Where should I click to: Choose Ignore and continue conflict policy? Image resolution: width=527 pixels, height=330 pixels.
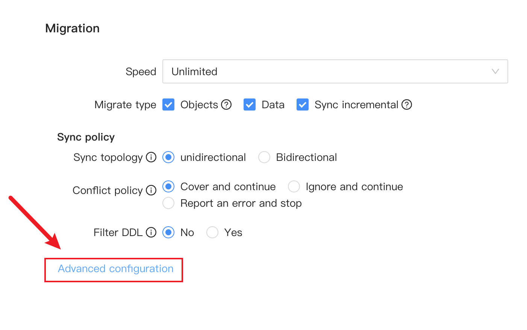point(294,186)
